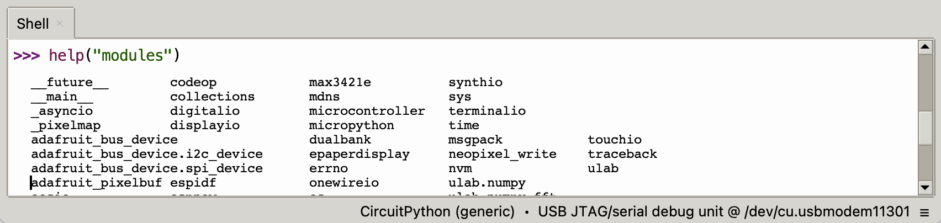Select the Shell tab
This screenshot has width=941, height=223.
pos(33,24)
